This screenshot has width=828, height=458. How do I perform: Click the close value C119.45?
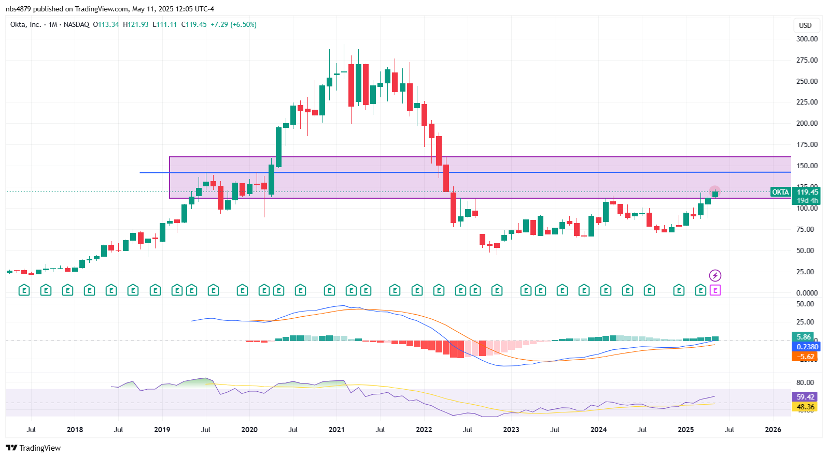pyautogui.click(x=194, y=24)
